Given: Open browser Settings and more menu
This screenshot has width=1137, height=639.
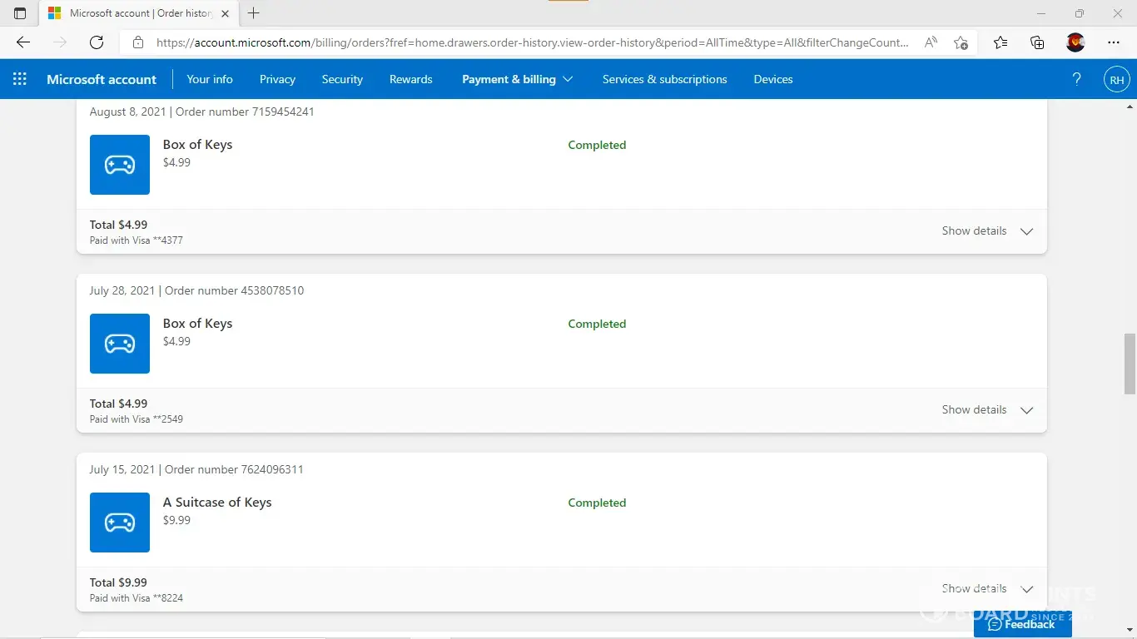Looking at the screenshot, I should (x=1114, y=42).
